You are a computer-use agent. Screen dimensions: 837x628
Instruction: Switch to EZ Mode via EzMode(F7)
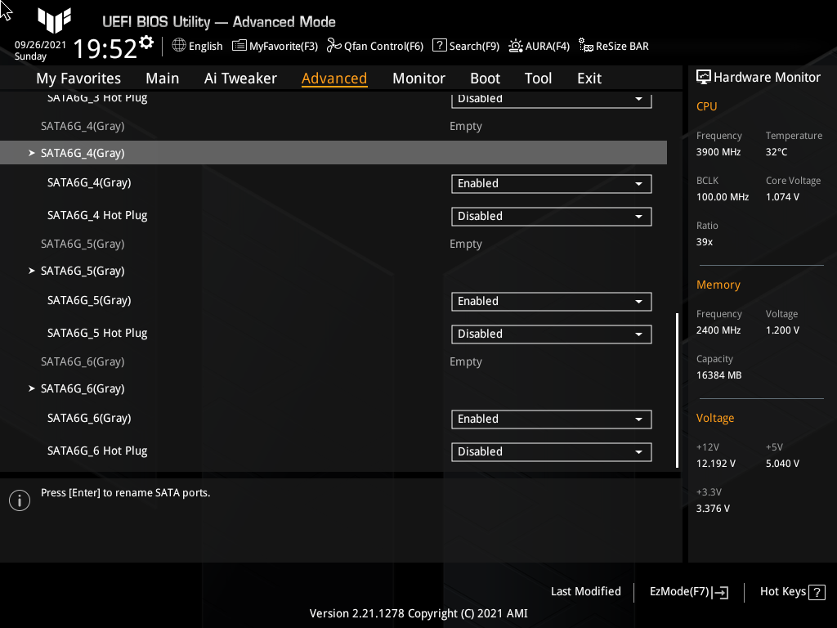687,591
